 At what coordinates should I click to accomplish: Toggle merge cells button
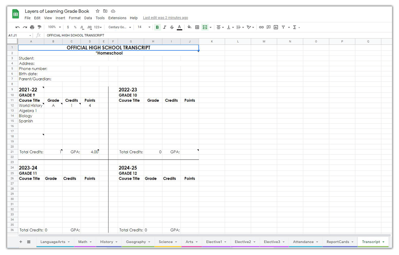pos(205,27)
